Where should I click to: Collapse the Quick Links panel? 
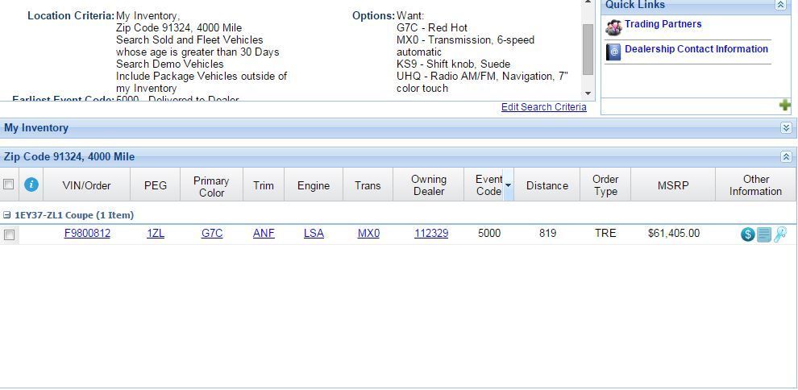tap(780, 5)
